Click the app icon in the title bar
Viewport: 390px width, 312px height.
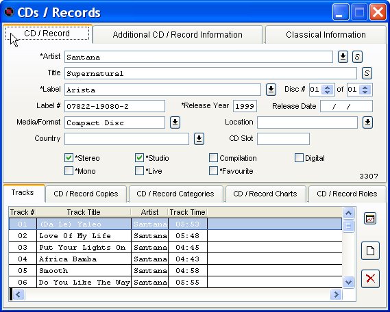click(9, 12)
